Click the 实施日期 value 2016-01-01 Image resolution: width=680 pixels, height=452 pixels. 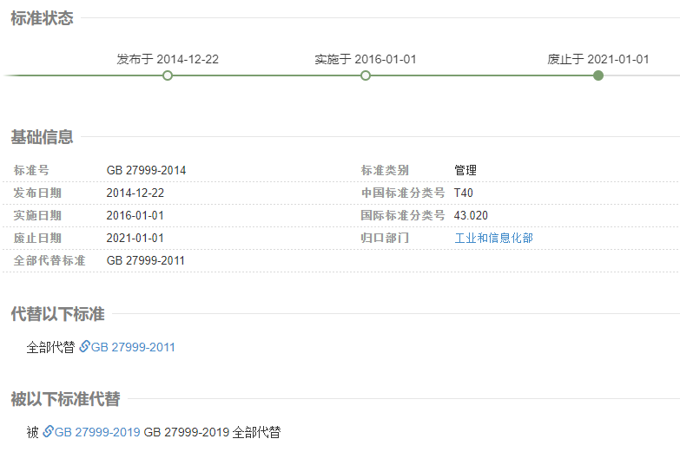coord(135,215)
